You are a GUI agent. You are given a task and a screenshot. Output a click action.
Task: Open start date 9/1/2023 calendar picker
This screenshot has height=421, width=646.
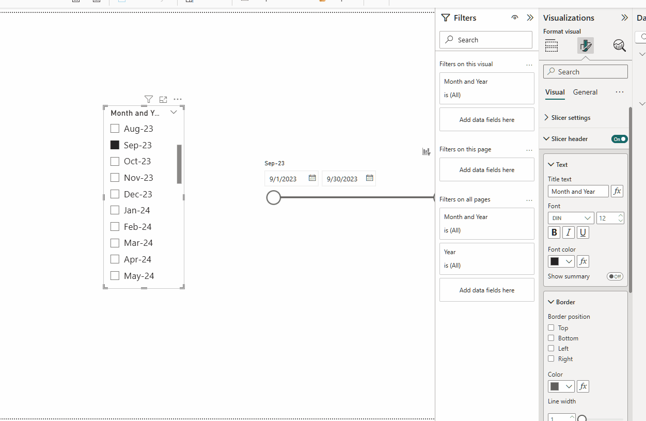[312, 178]
